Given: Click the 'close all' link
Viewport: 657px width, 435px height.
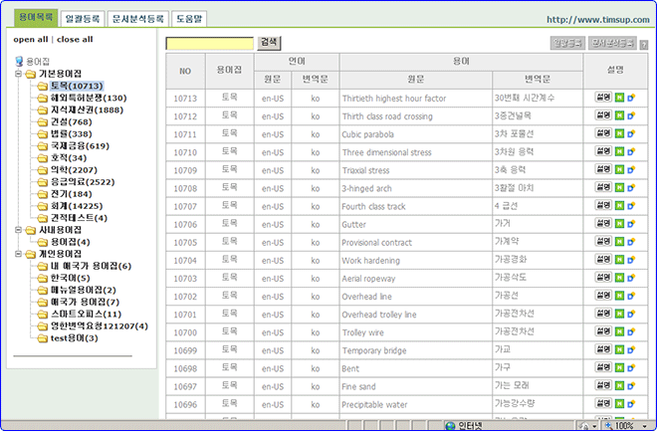Looking at the screenshot, I should click(x=75, y=40).
